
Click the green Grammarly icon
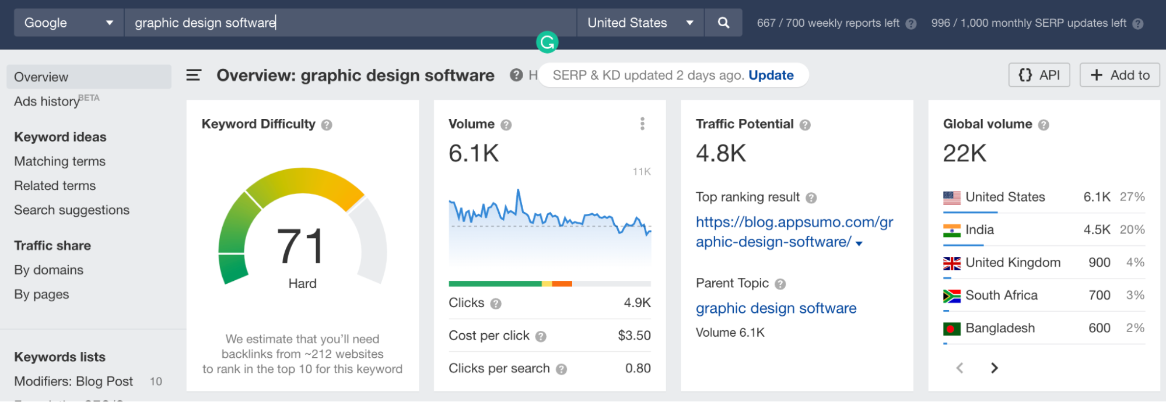tap(547, 42)
